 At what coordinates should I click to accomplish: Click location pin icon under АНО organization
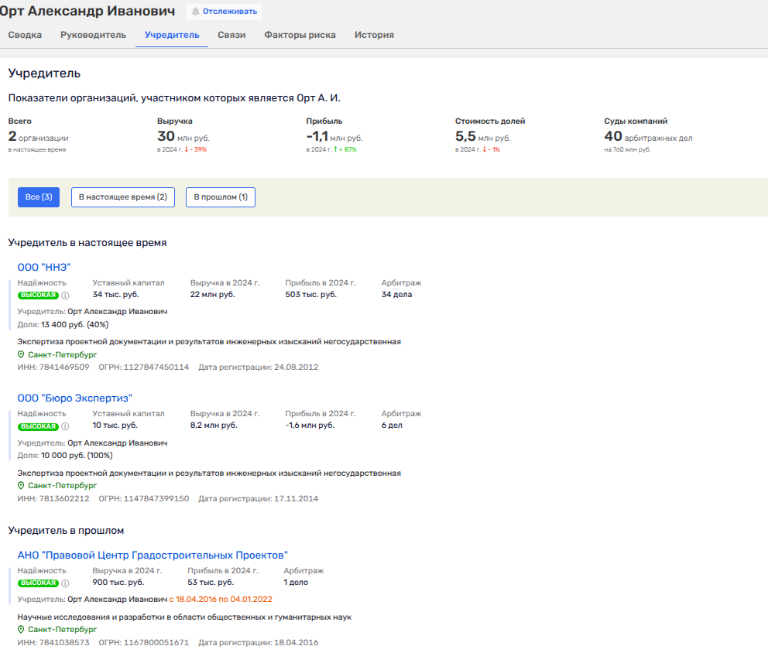point(22,630)
